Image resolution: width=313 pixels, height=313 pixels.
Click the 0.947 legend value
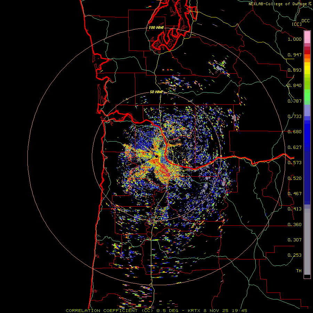[x=295, y=55]
